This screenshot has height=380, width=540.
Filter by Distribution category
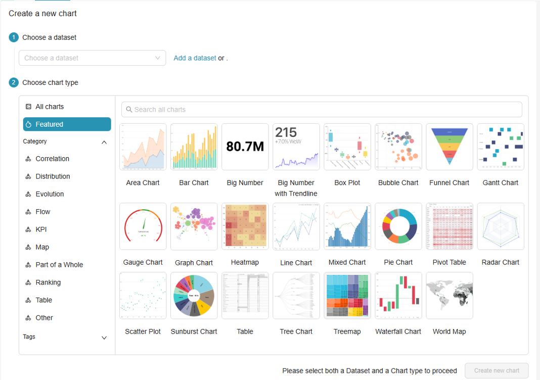click(67, 176)
